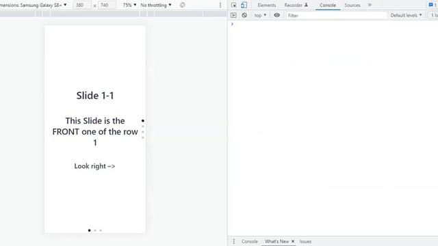Open device toolbar more options menu
Viewport: 438px width, 246px height.
220,5
